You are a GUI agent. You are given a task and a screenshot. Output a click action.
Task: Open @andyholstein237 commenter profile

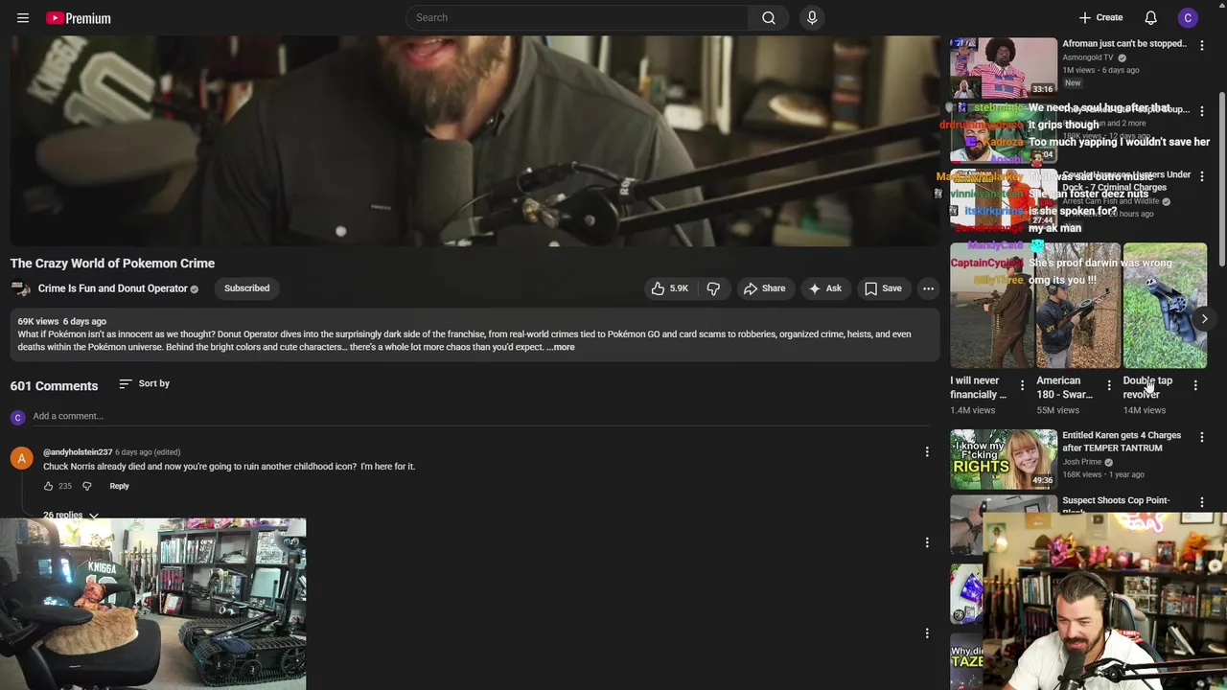tap(78, 452)
